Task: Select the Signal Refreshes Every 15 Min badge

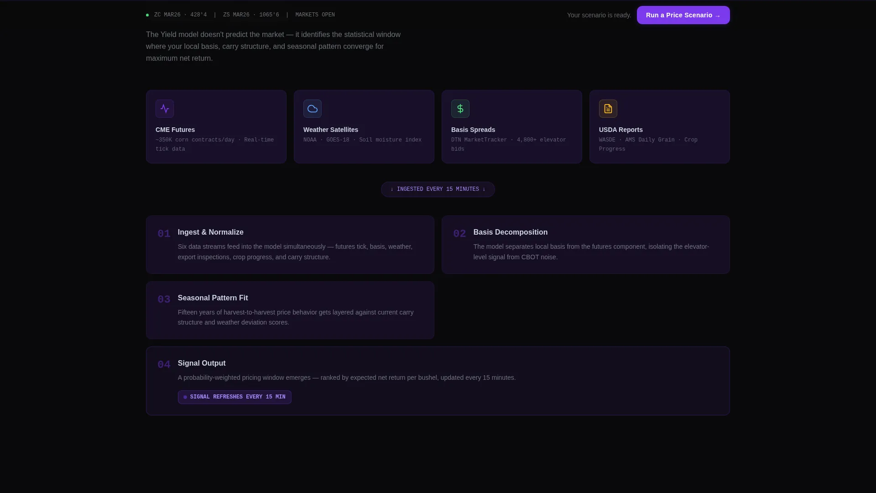Action: [x=235, y=397]
